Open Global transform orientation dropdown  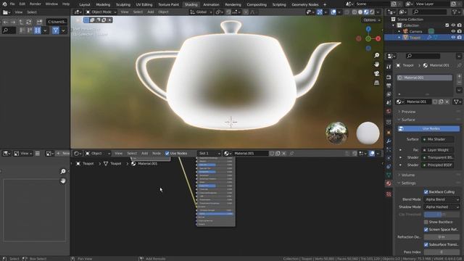tap(201, 12)
